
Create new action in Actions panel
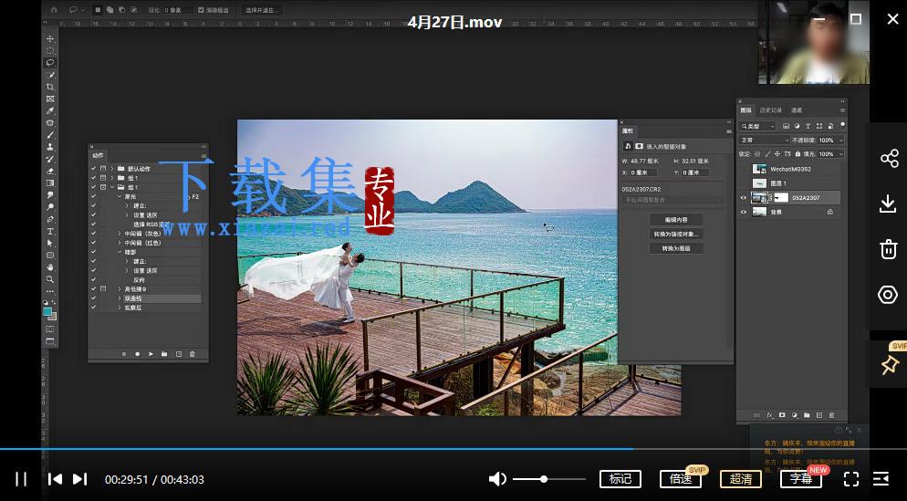(179, 353)
